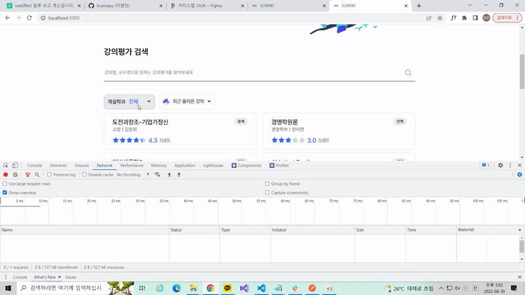Toggle the device toolbar icon

coord(14,165)
